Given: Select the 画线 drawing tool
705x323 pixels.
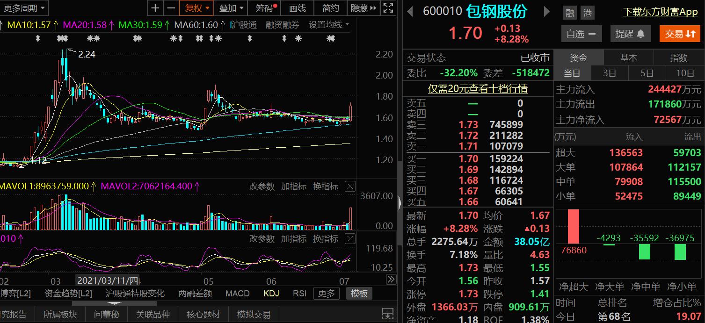Looking at the screenshot, I should (x=298, y=8).
